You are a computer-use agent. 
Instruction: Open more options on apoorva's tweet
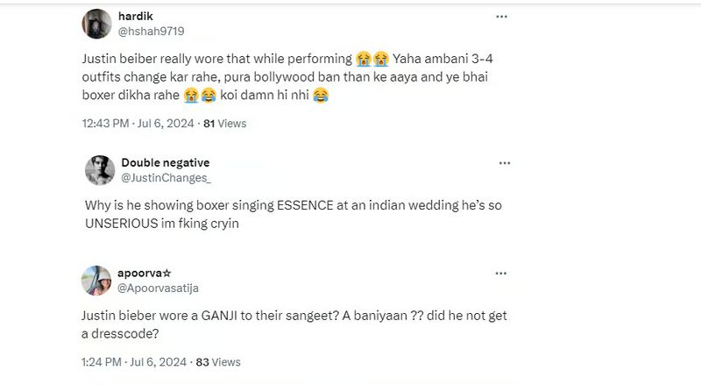504,273
